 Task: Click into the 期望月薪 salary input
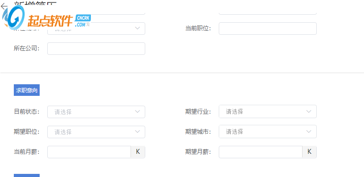tap(261, 152)
